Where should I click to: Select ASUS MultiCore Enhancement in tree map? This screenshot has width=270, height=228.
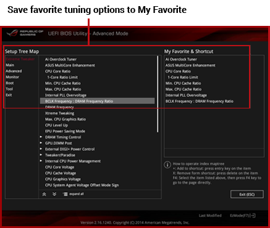coord(70,65)
